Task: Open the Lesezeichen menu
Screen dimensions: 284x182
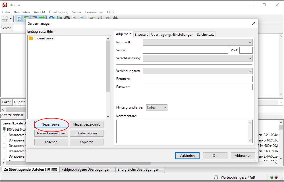Action: tap(94, 12)
